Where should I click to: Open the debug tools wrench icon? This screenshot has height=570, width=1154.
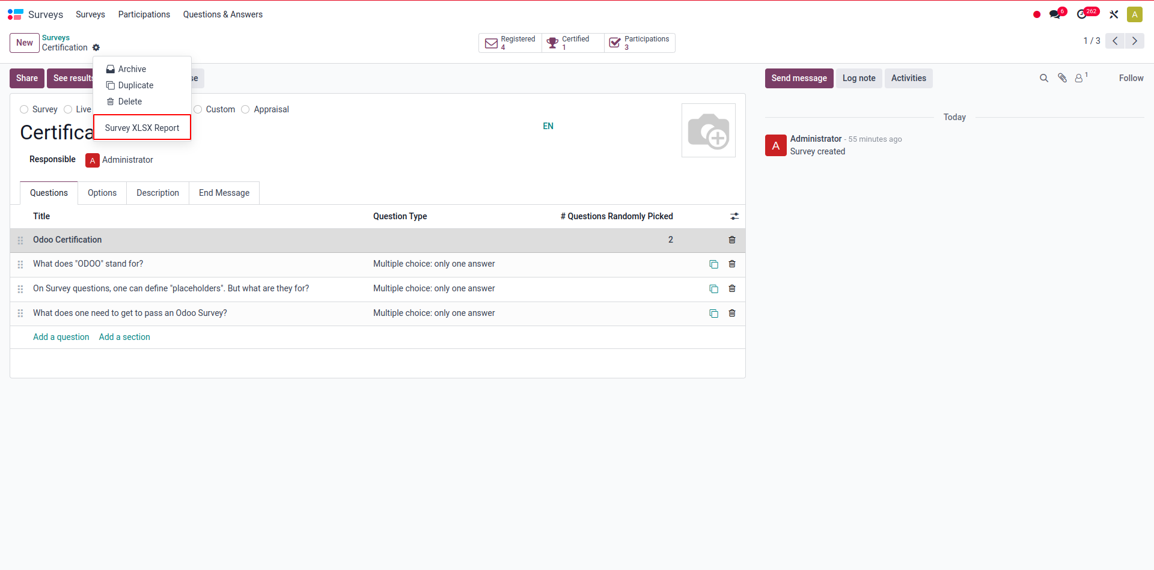[x=1114, y=14]
